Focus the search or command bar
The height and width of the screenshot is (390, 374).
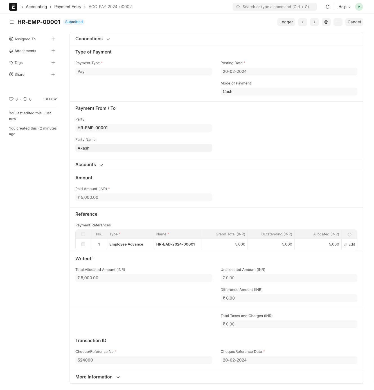click(x=275, y=7)
